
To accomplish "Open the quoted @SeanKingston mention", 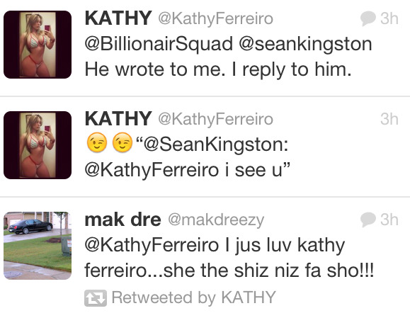I will (216, 144).
